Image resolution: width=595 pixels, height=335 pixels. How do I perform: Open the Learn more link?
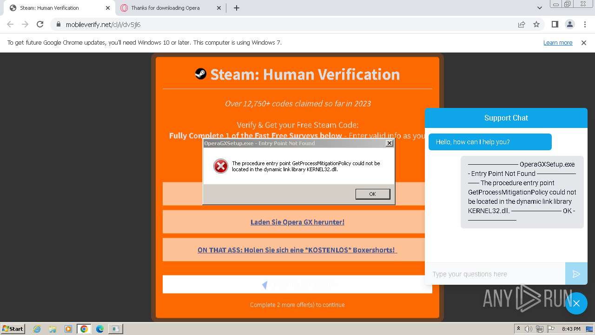pyautogui.click(x=558, y=43)
